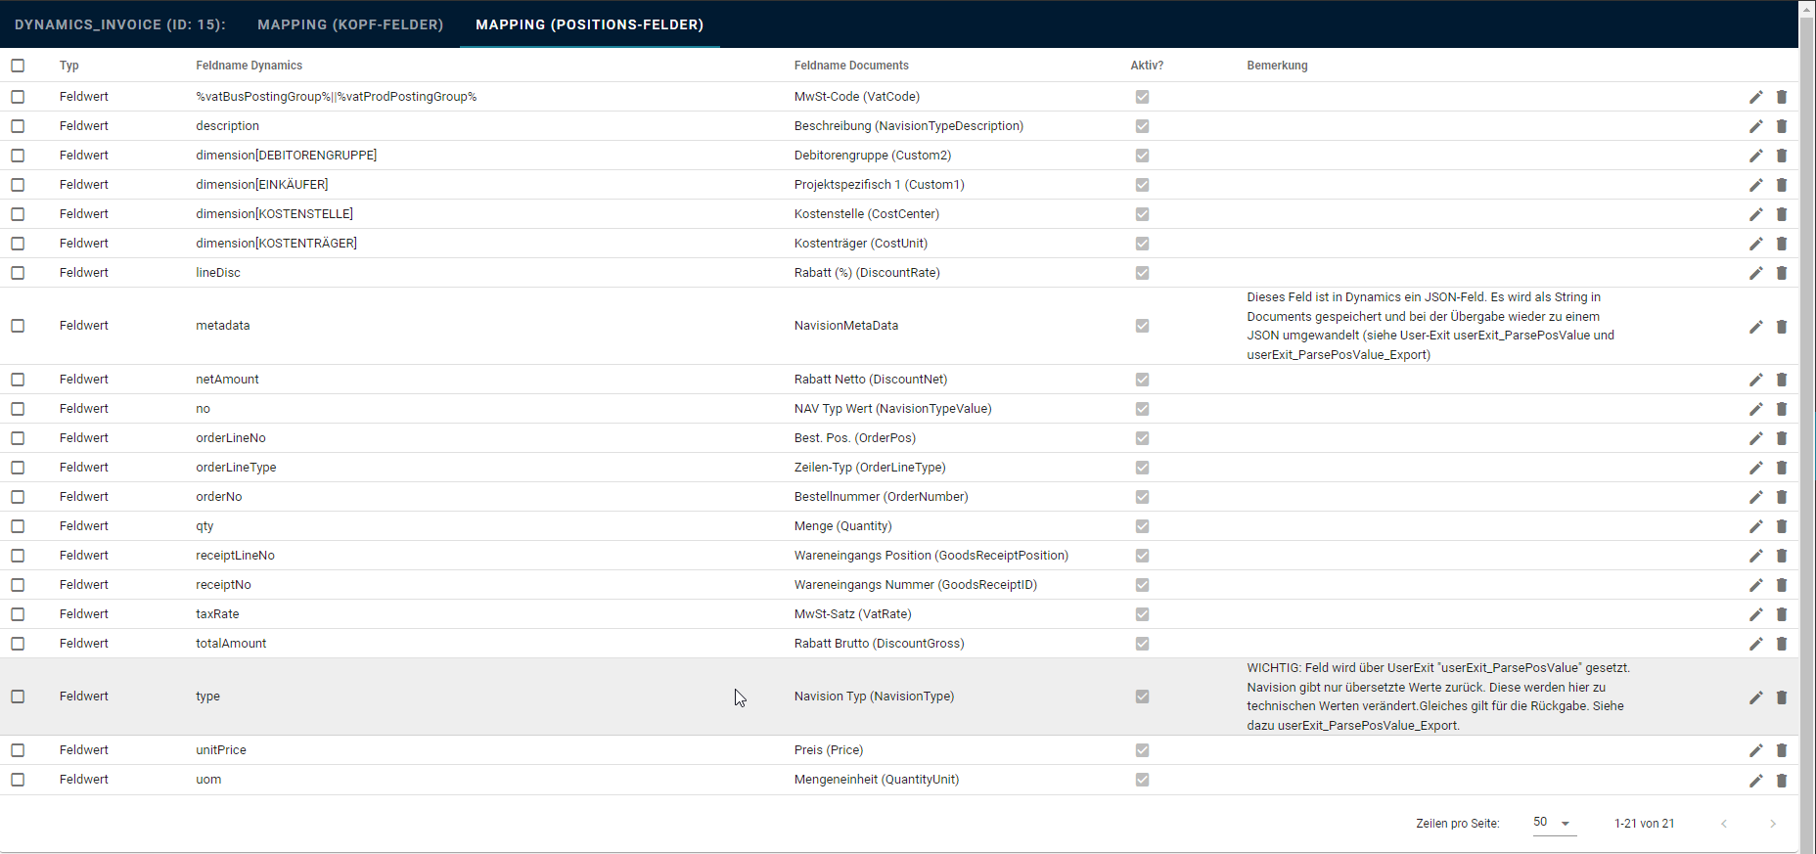Select the type row checkbox

click(x=18, y=697)
